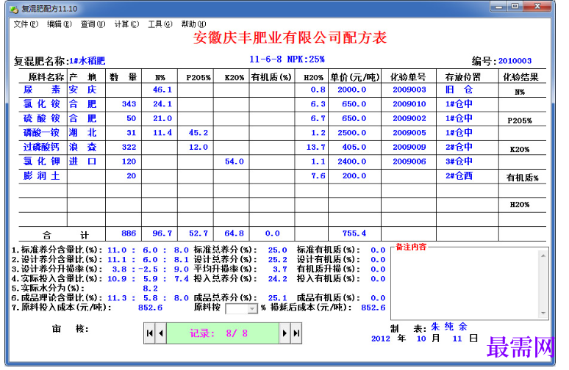Click N% value 46.1 for 尿素
The image size is (569, 370).
coord(162,90)
